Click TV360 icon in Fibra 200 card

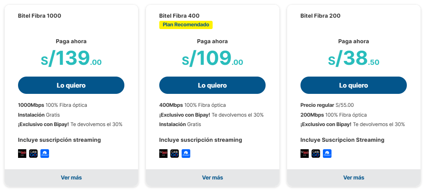click(x=304, y=154)
